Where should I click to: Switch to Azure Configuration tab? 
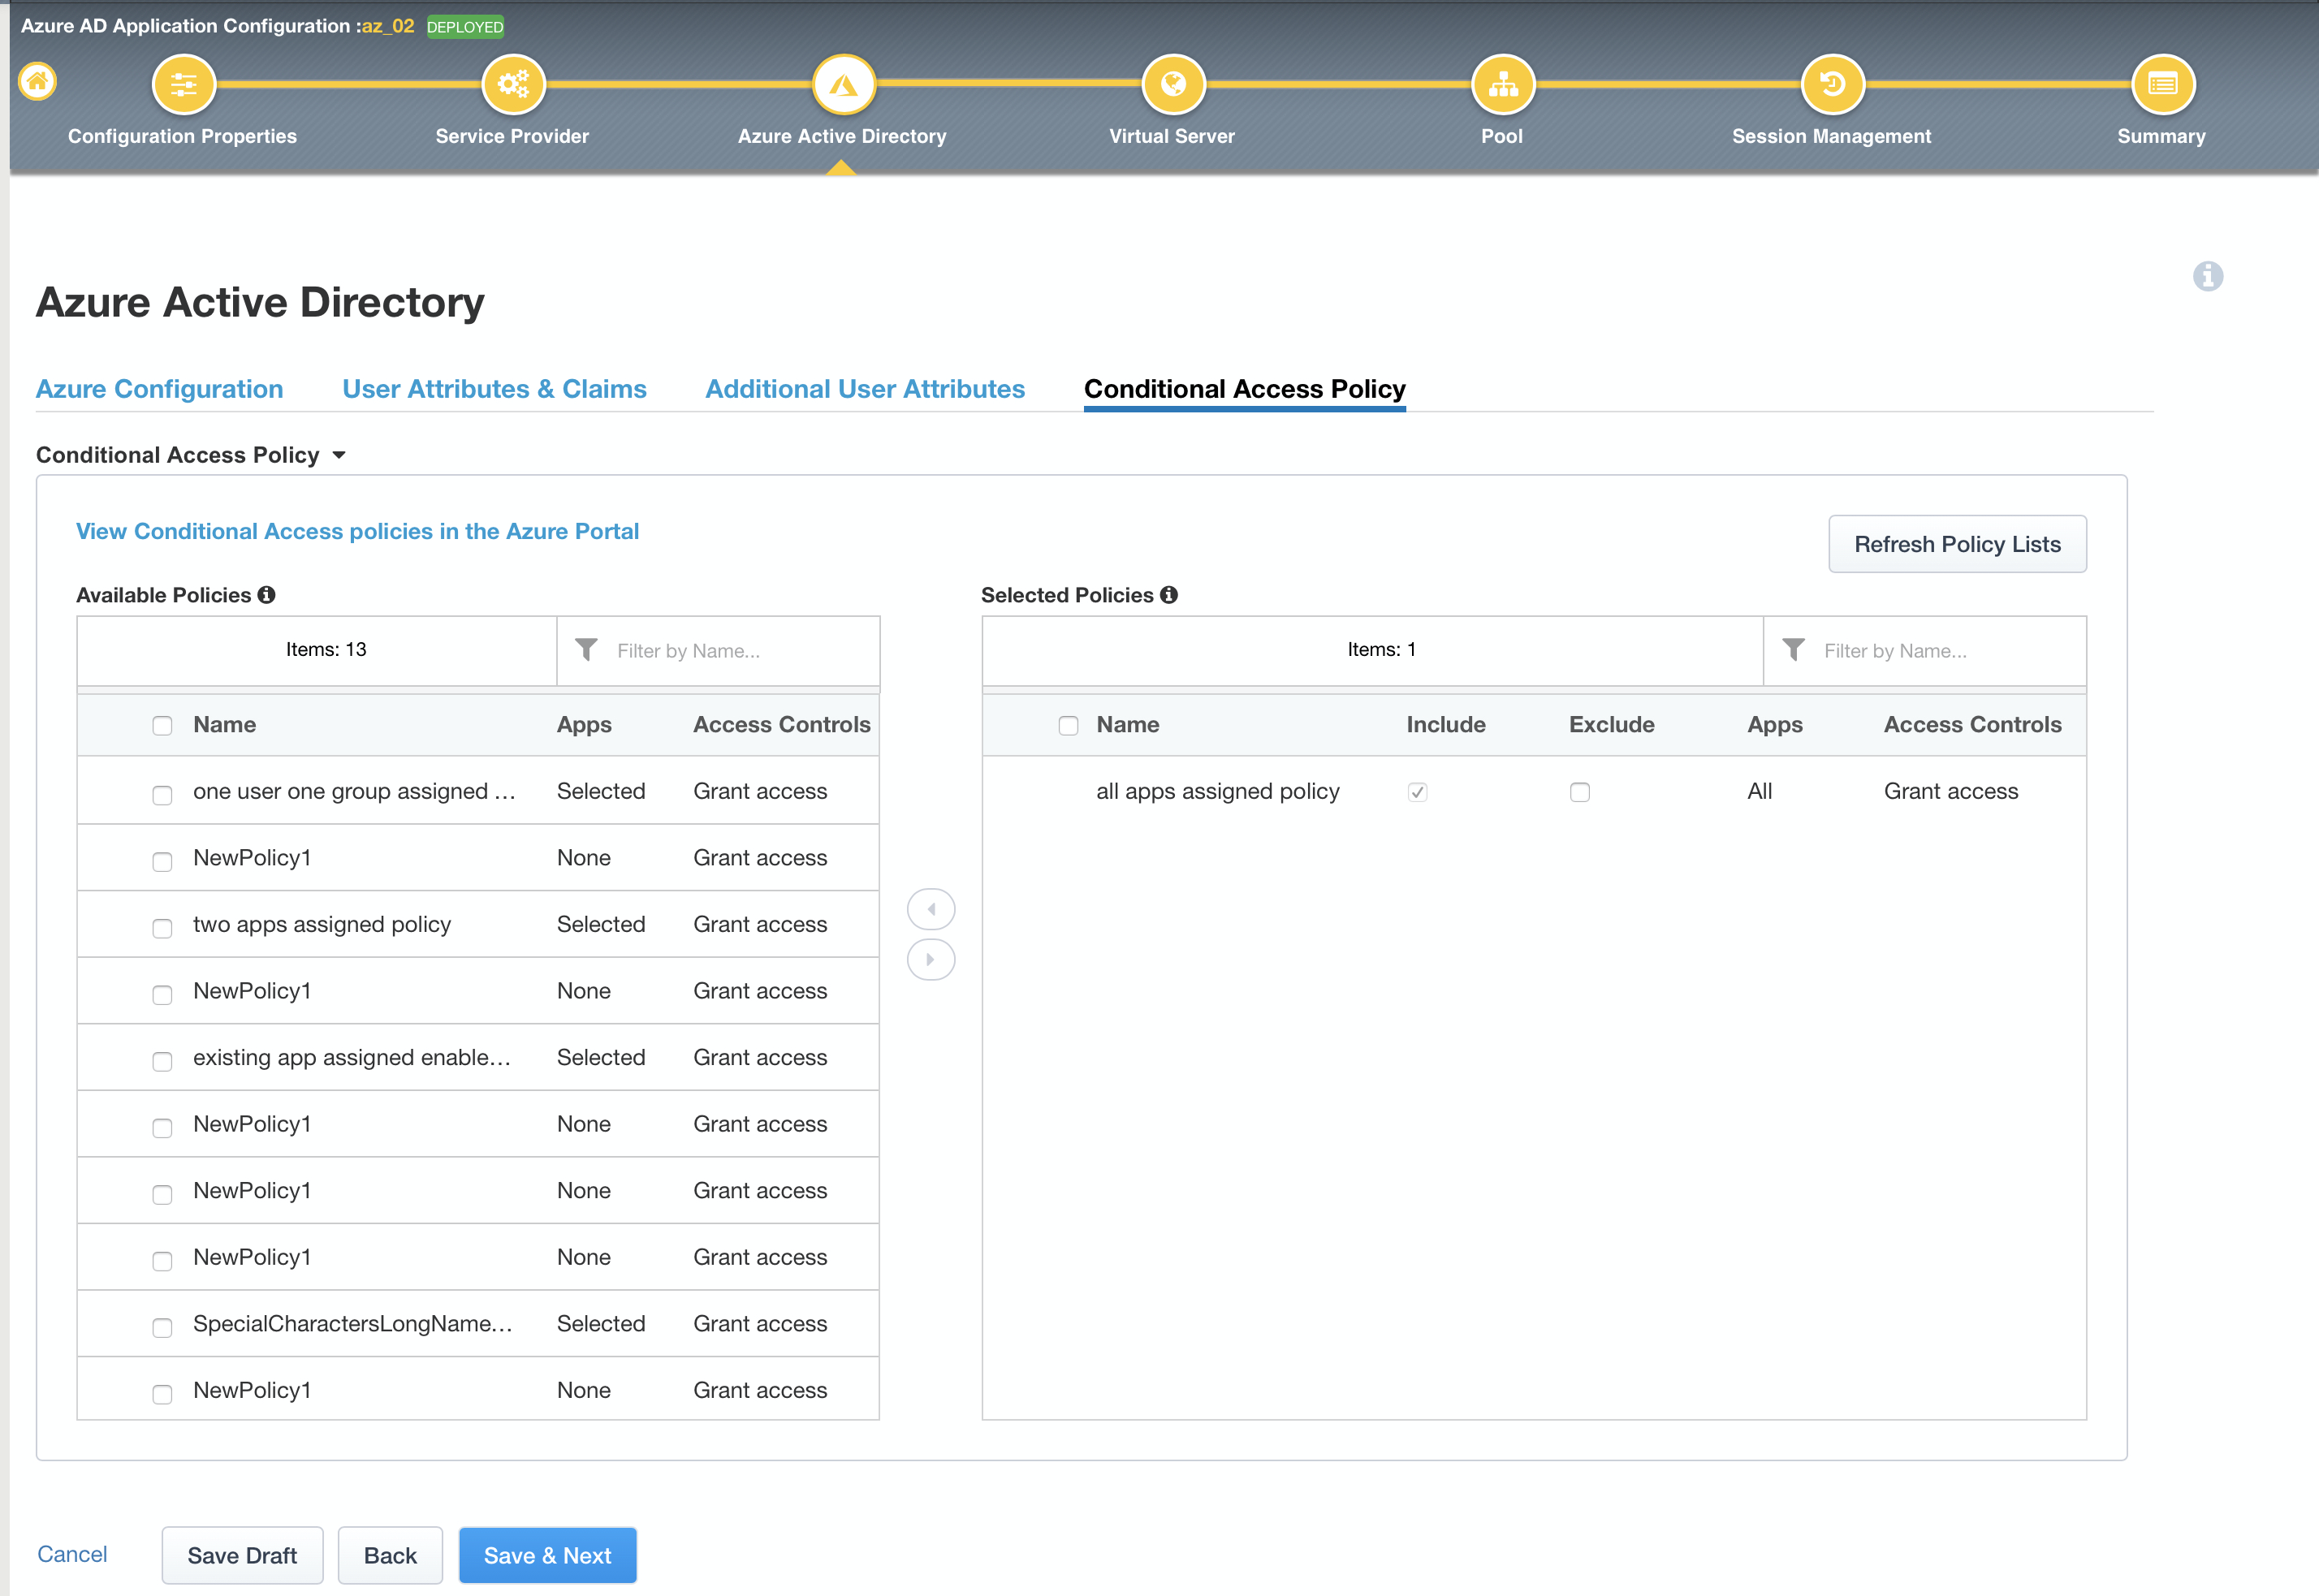click(x=159, y=389)
